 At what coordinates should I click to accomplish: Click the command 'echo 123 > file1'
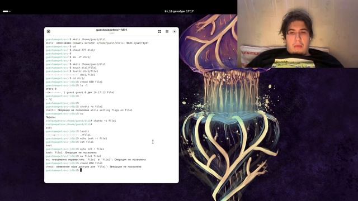coord(92,149)
